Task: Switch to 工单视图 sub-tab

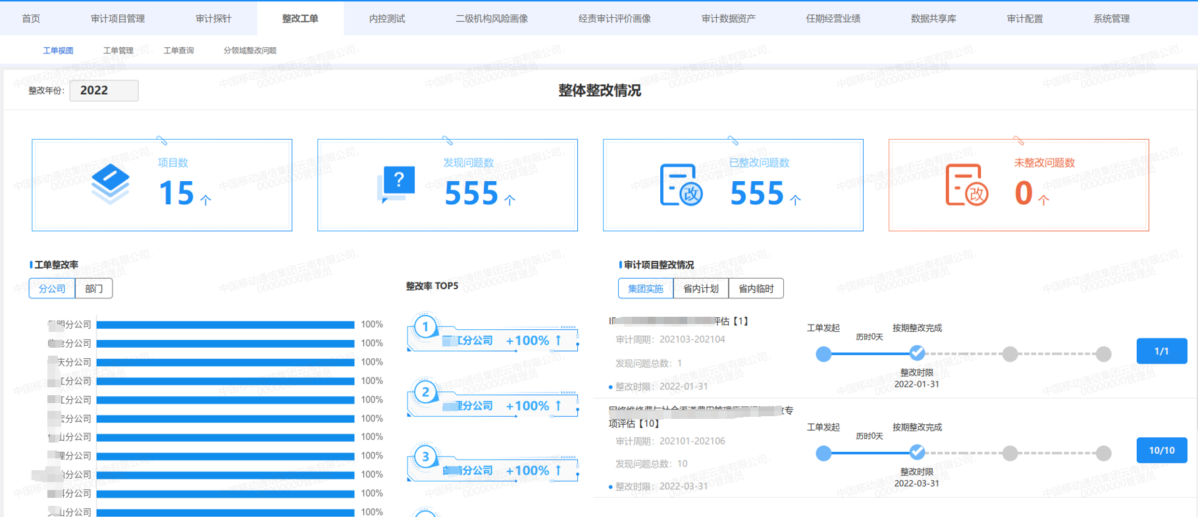Action: [58, 51]
